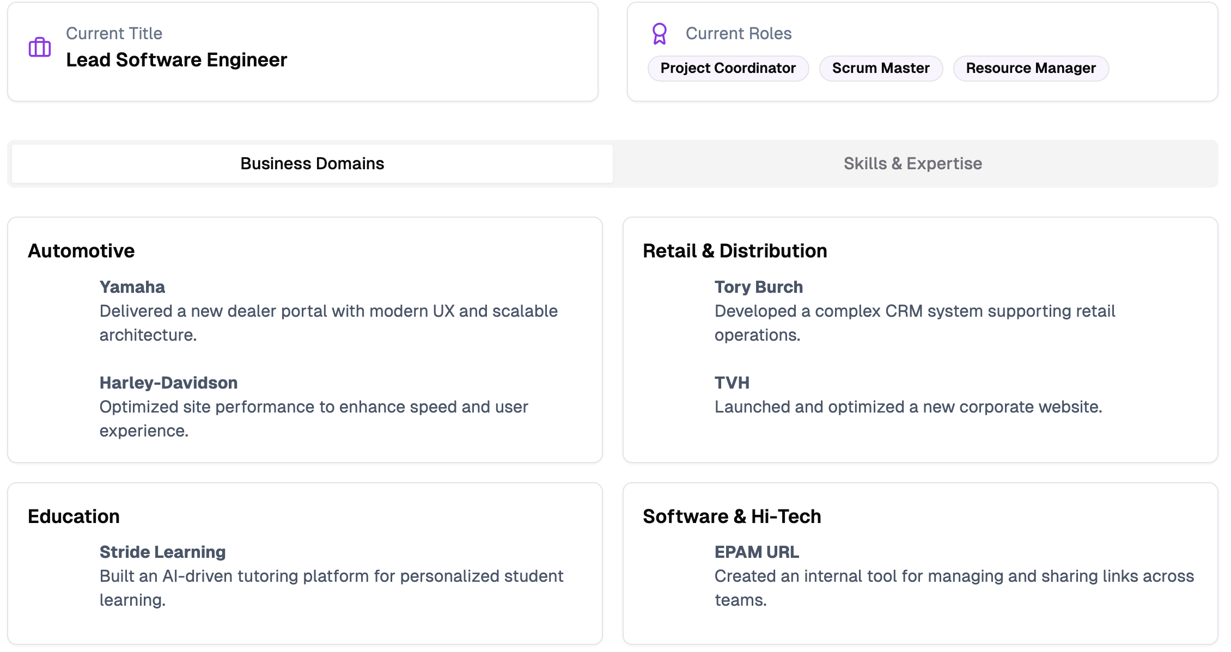1231x652 pixels.
Task: Switch to the Skills & Expertise tab
Action: [x=912, y=163]
